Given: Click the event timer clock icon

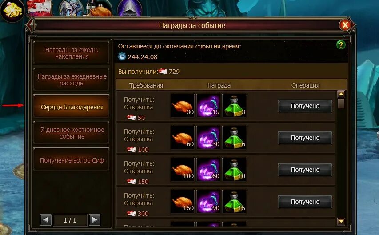Looking at the screenshot, I should 122,56.
